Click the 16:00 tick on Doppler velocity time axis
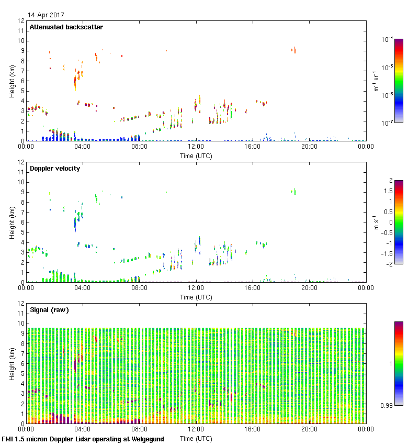408x445 pixels. coord(252,288)
